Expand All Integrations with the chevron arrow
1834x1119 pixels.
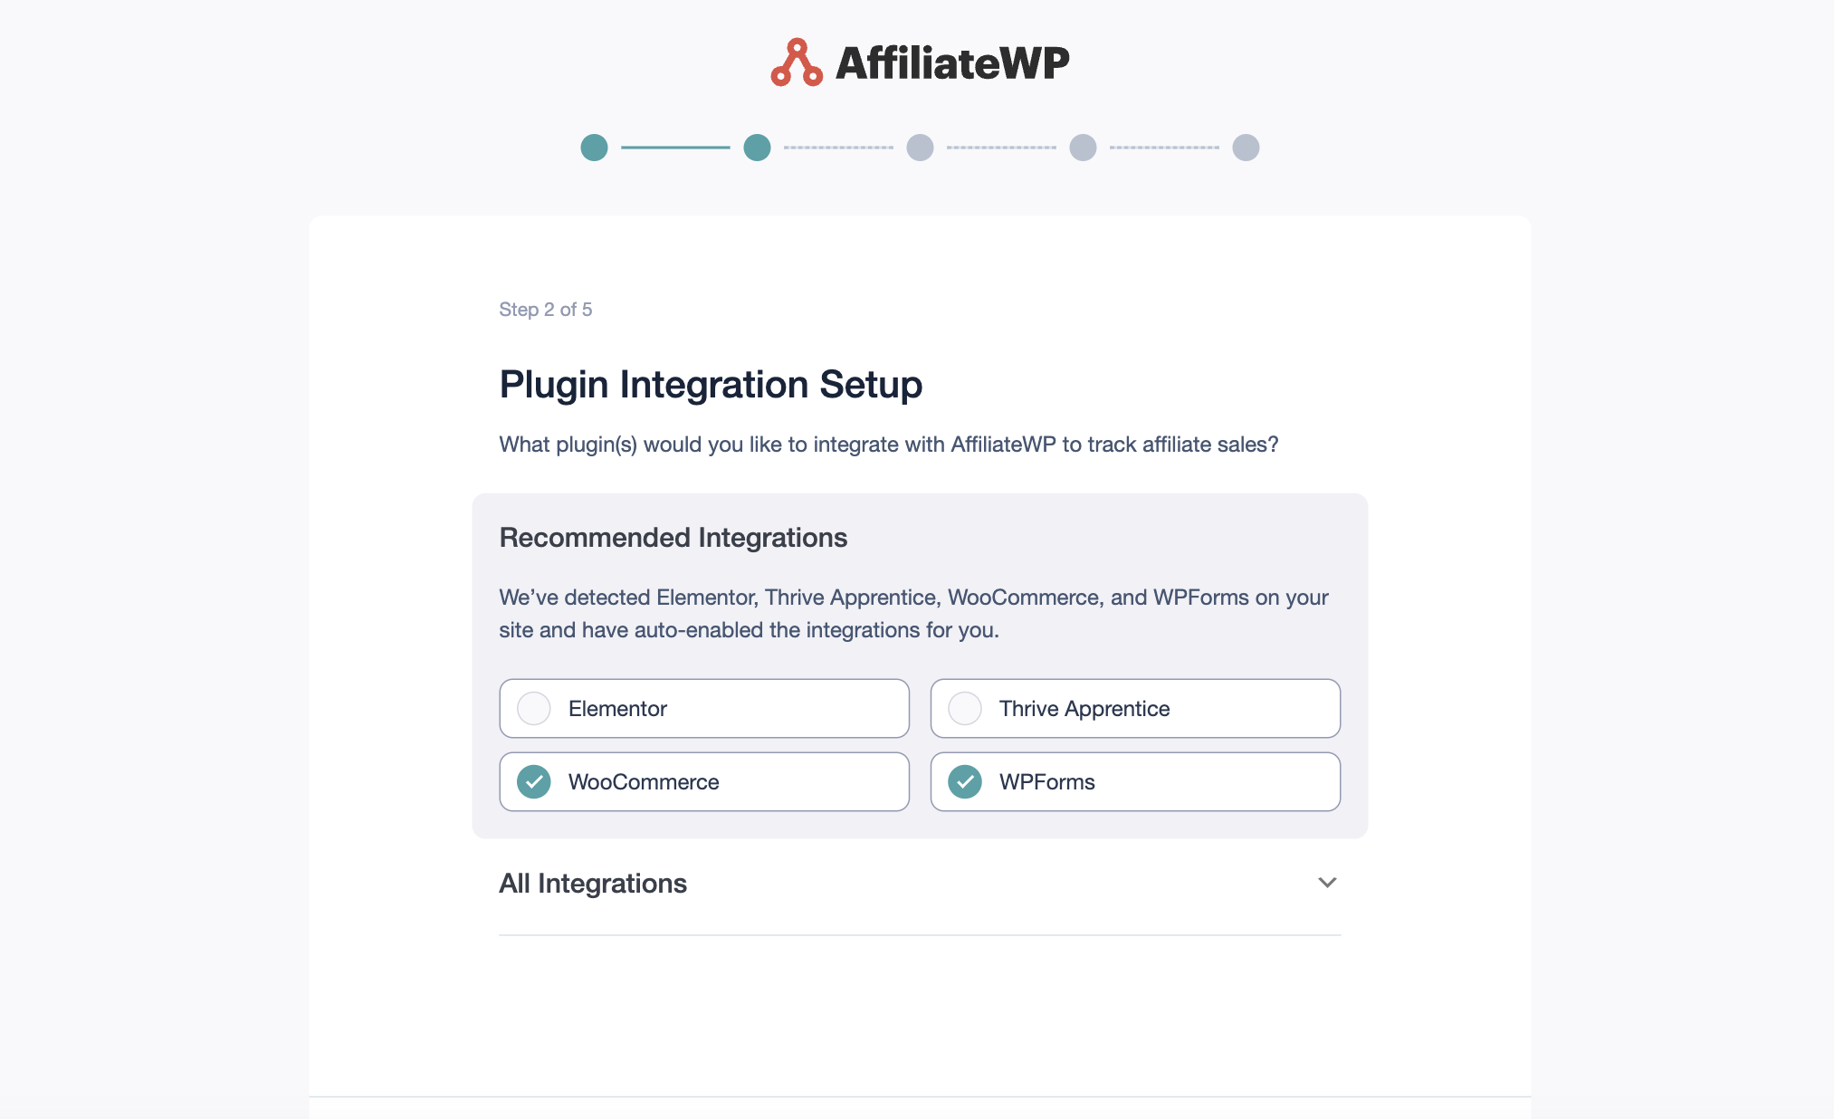[1327, 883]
